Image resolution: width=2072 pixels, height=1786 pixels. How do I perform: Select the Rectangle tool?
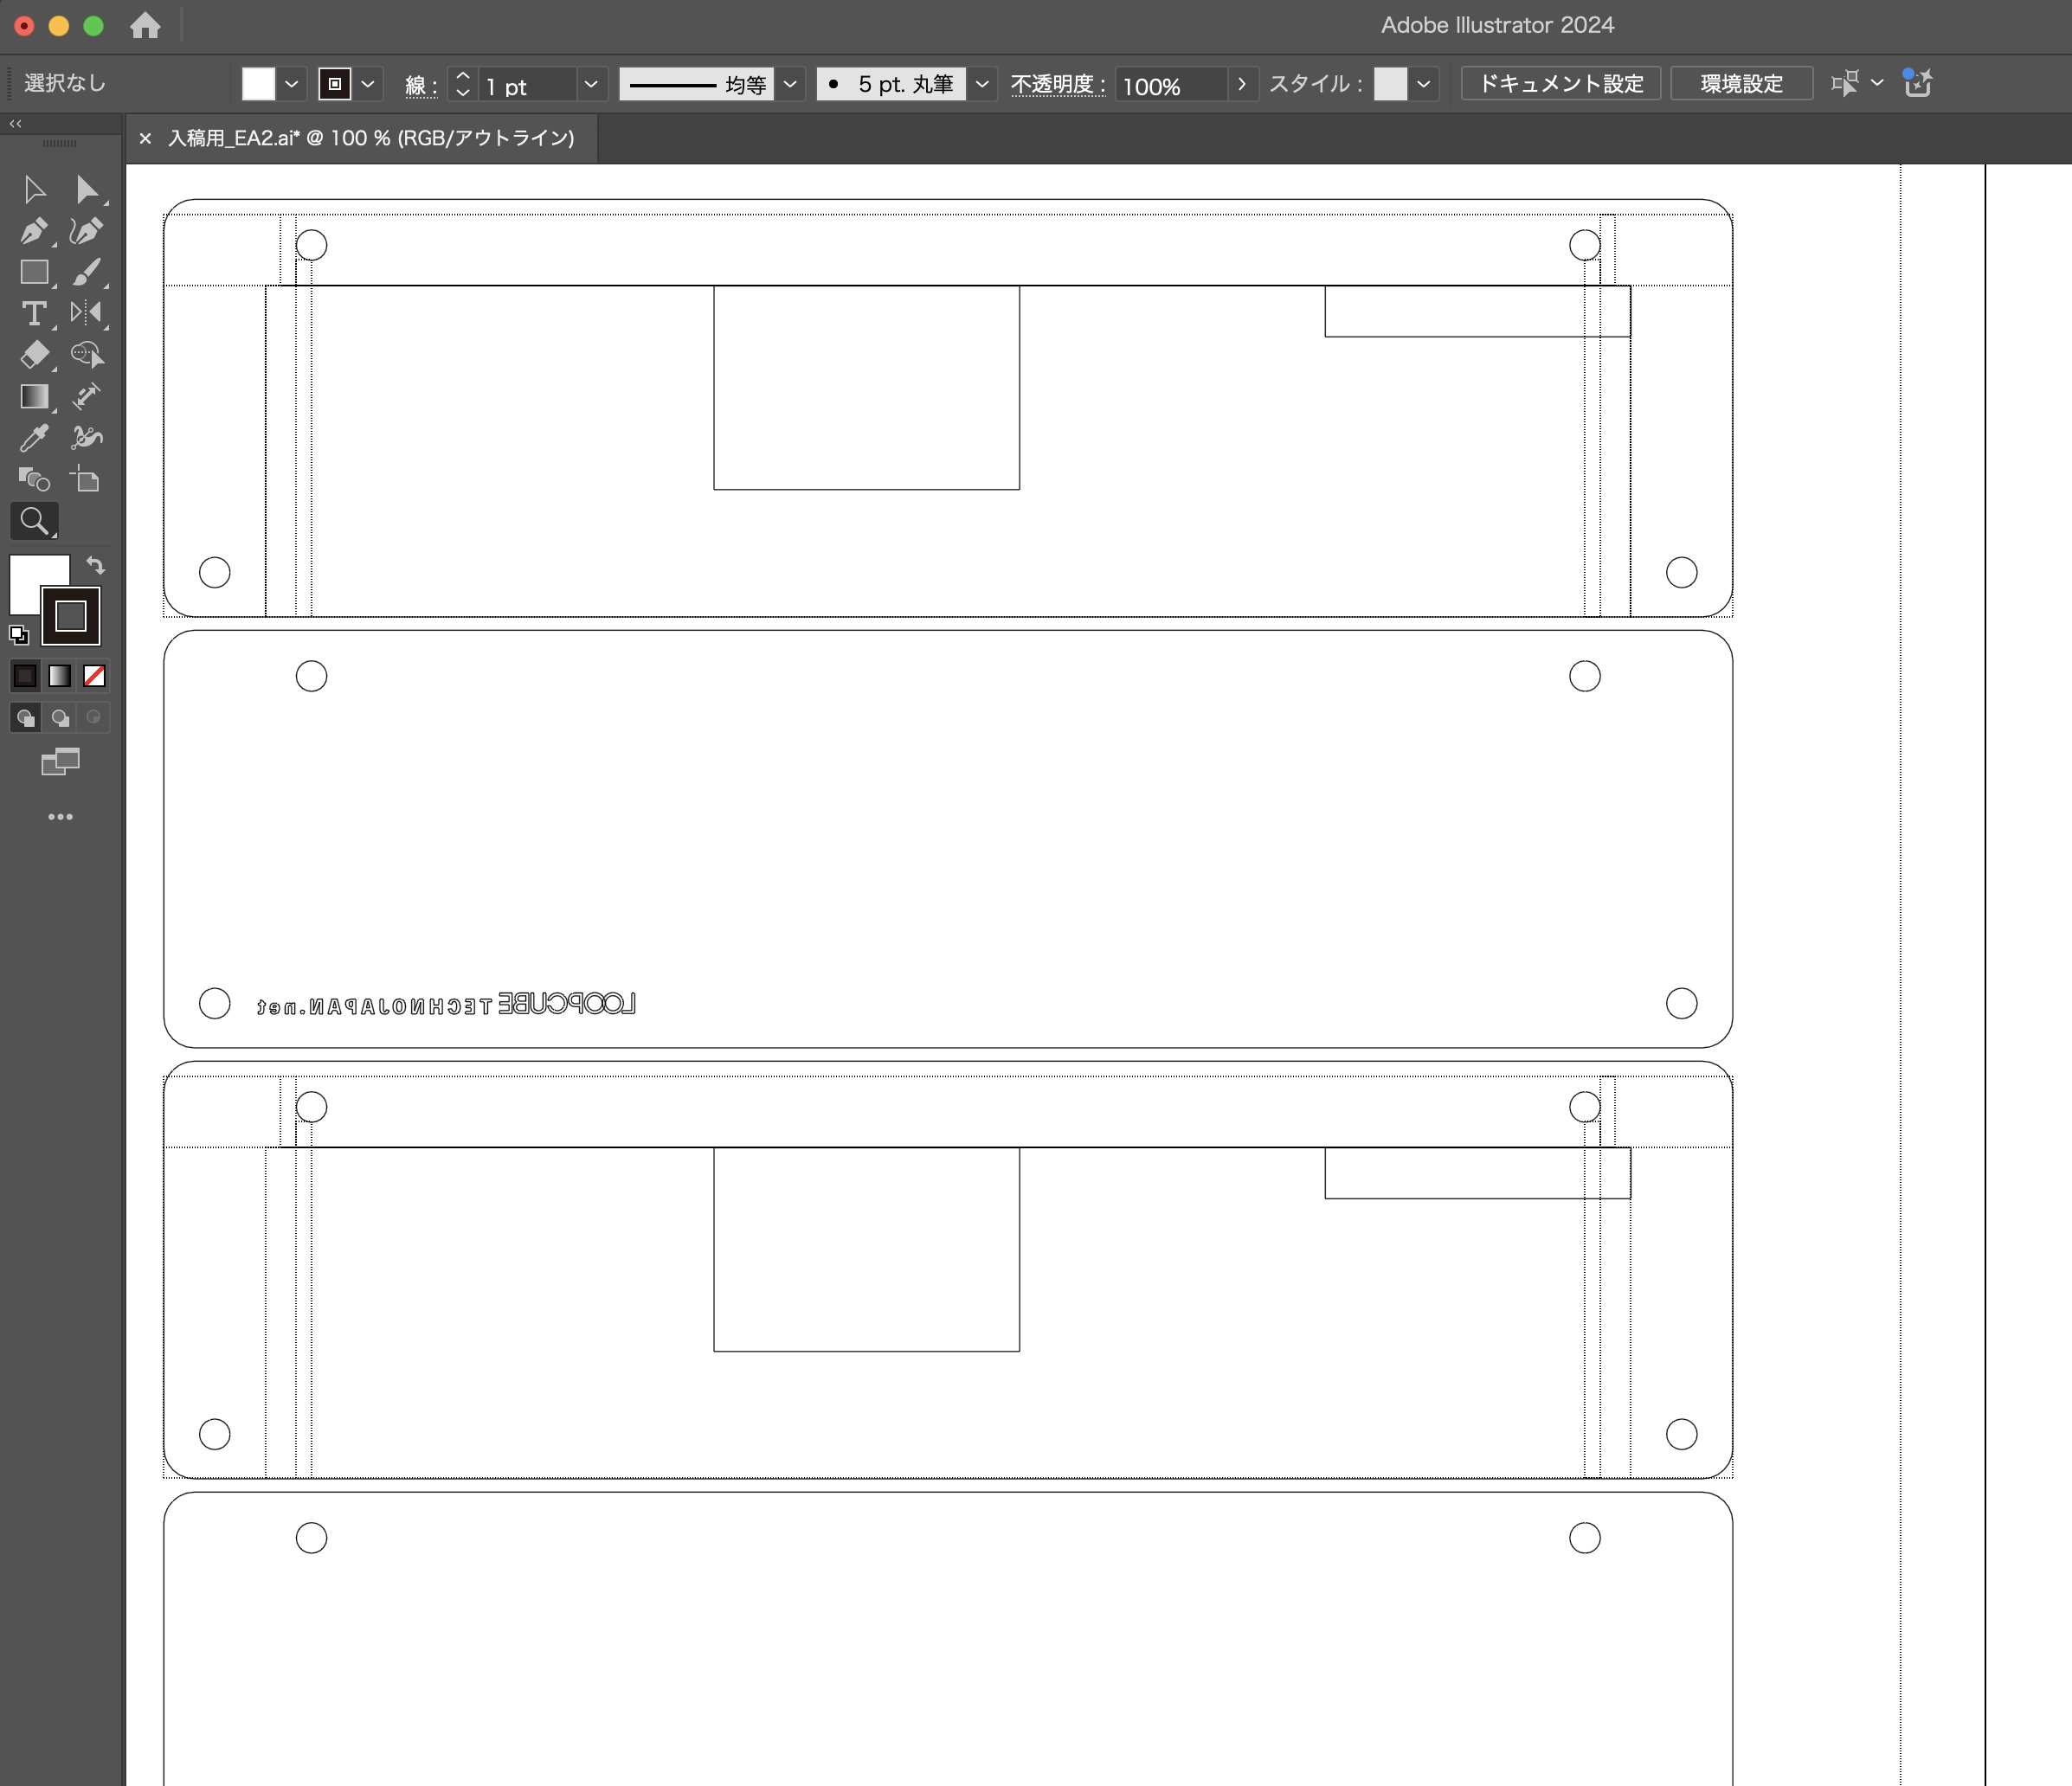[x=33, y=272]
